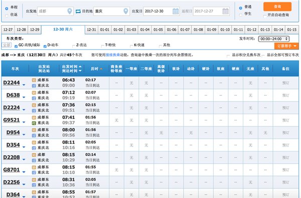
Task: Expand stops for train G9521
Action: (24, 122)
